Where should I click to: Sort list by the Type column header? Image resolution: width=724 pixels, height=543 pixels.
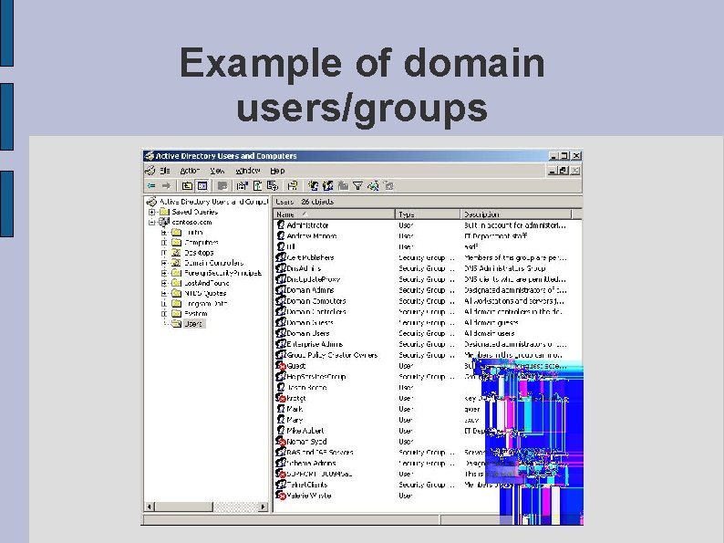(x=428, y=214)
